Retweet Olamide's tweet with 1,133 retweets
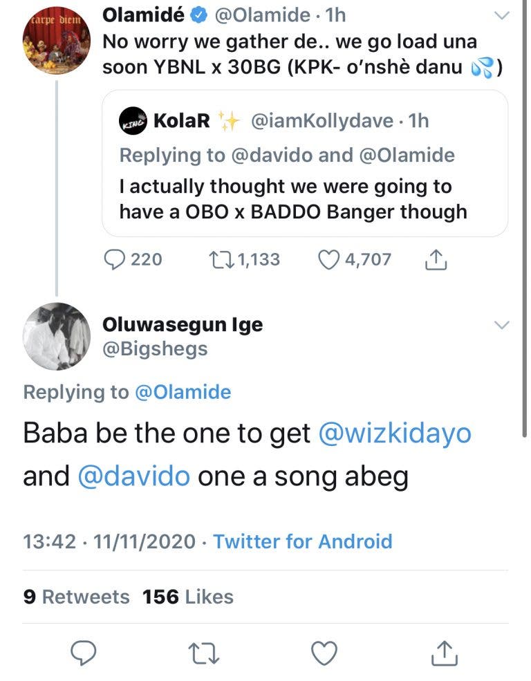This screenshot has height=681, width=531. click(x=220, y=259)
